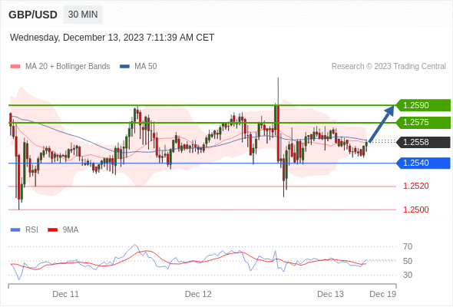Click the red 1.2520 support label
The height and width of the screenshot is (307, 453).
click(415, 186)
